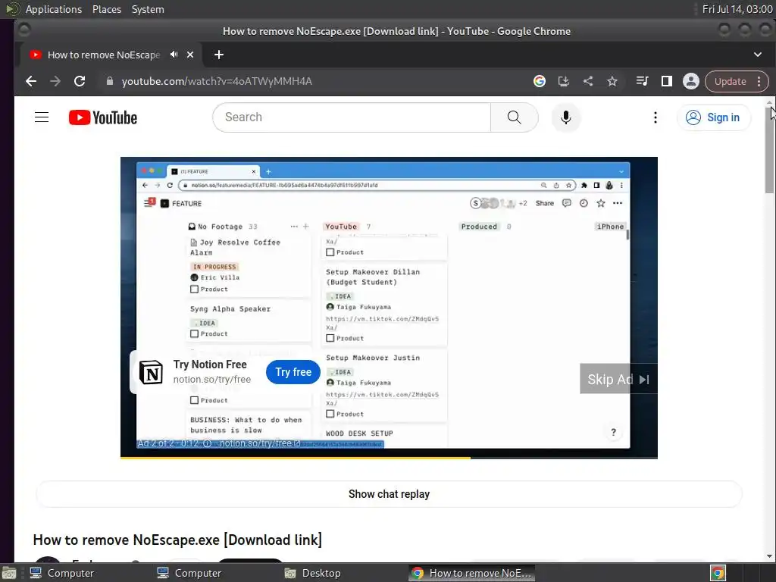Go to the YouTube home logo
The image size is (776, 582).
point(103,117)
